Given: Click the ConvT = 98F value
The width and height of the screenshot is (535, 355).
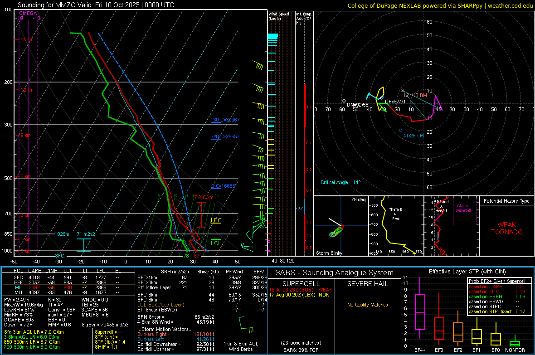Looking at the screenshot, I should (62, 310).
